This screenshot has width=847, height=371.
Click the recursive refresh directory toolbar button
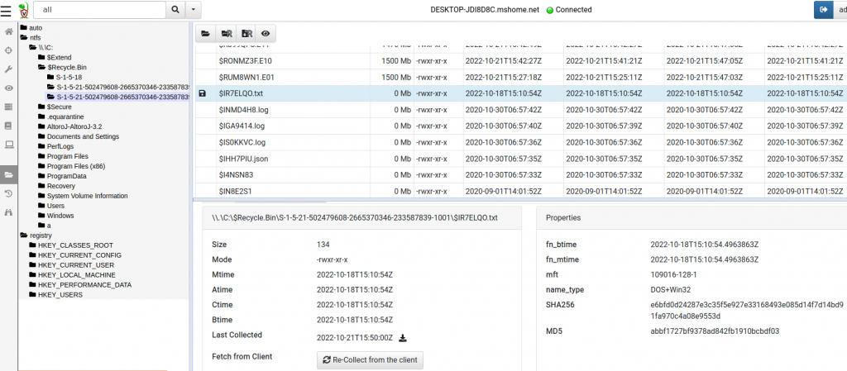click(x=226, y=33)
